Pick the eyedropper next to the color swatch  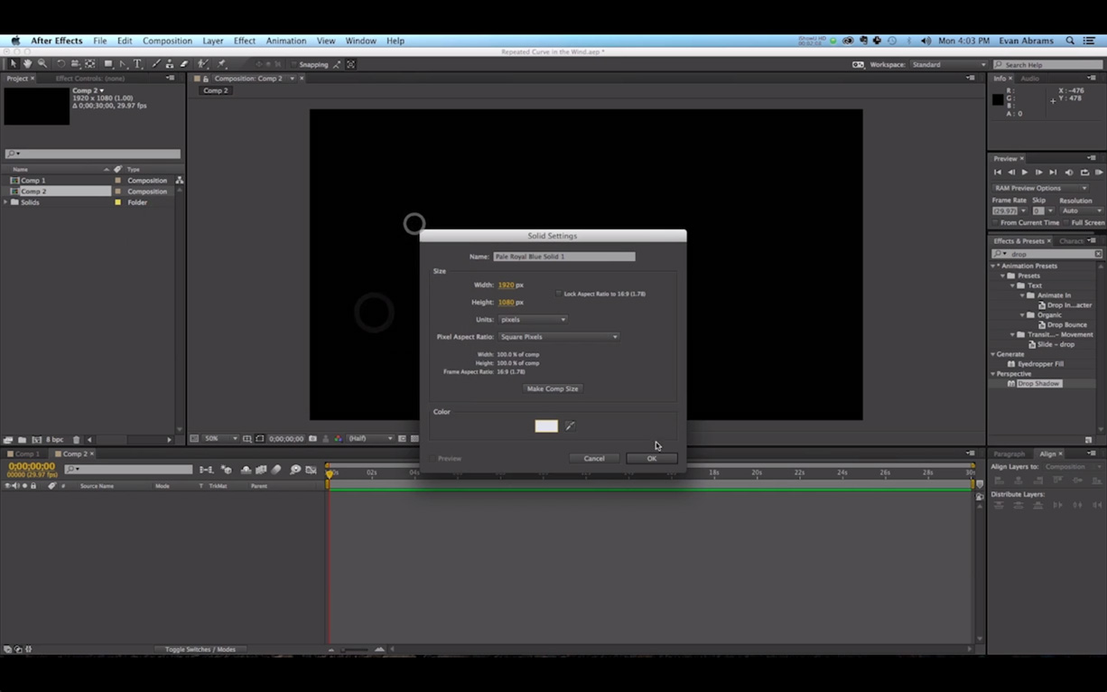click(570, 425)
